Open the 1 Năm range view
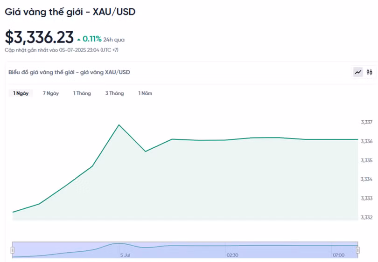This screenshot has width=378, height=262. (145, 93)
